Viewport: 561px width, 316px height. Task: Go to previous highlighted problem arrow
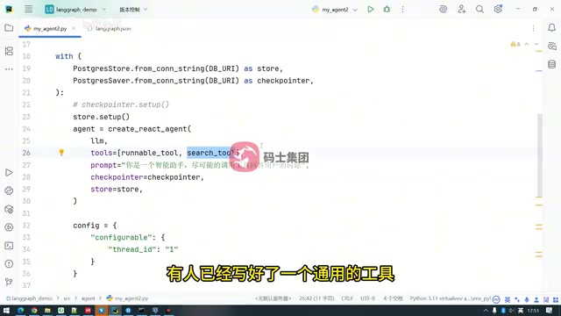(x=527, y=44)
